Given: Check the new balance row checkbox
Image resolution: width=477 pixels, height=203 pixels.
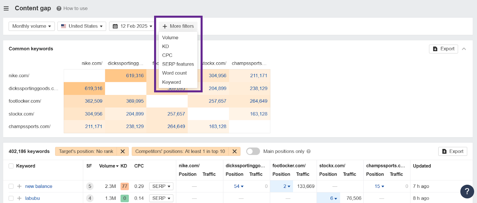Looking at the screenshot, I should (11, 186).
